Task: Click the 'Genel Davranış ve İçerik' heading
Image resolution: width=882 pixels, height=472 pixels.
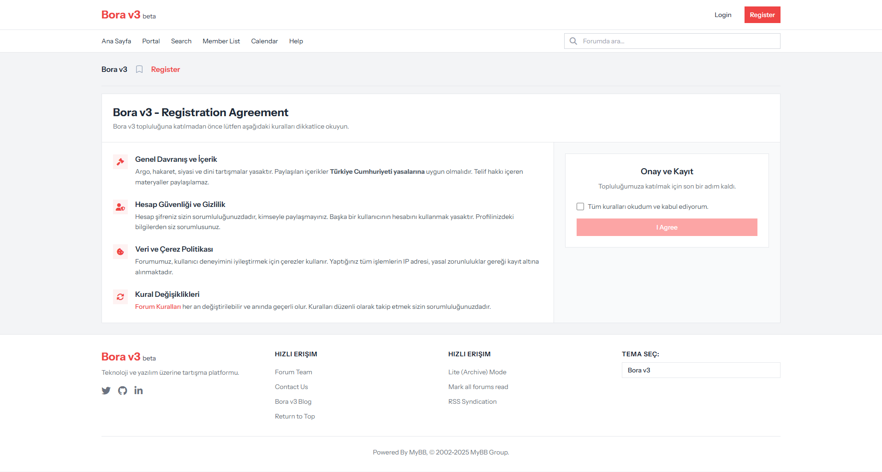Action: [176, 159]
